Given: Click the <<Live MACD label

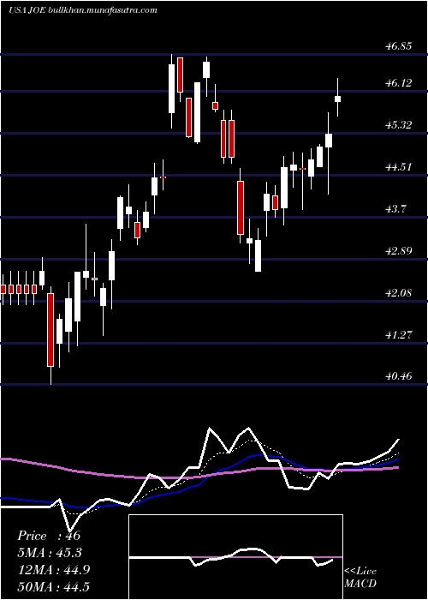Looking at the screenshot, I should [360, 578].
